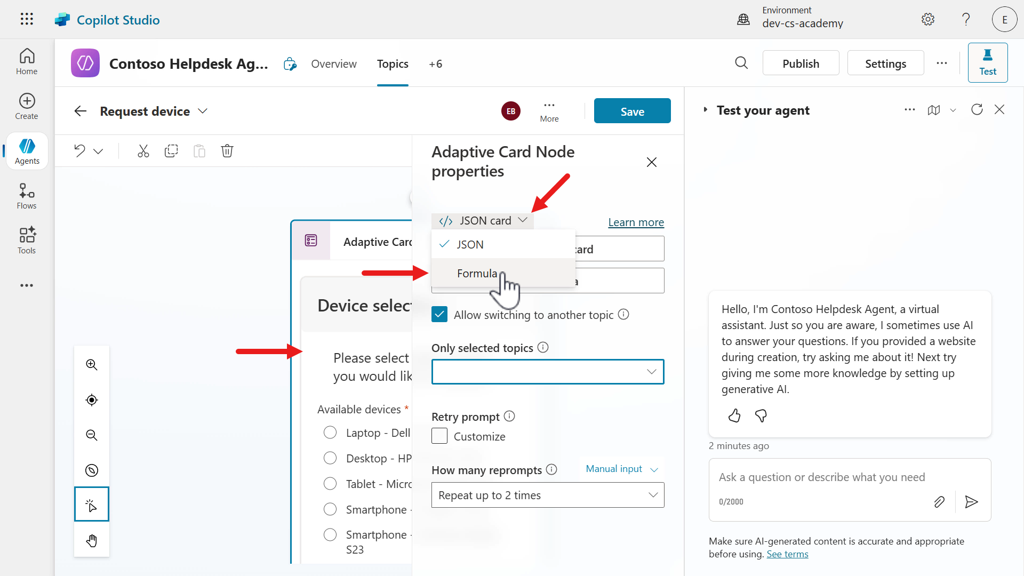Uncheck Allow switching to another topic
This screenshot has height=576, width=1024.
pos(439,315)
